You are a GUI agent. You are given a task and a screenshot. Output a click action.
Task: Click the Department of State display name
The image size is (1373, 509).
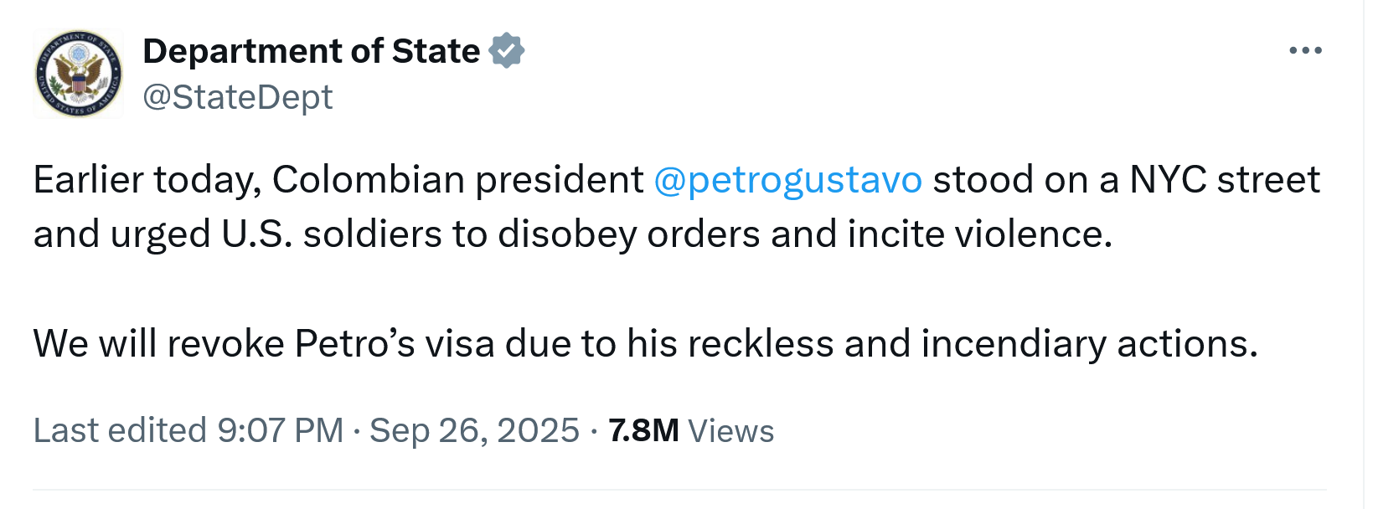311,51
